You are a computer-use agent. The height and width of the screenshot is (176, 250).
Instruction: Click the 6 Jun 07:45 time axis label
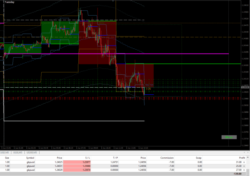[81, 148]
